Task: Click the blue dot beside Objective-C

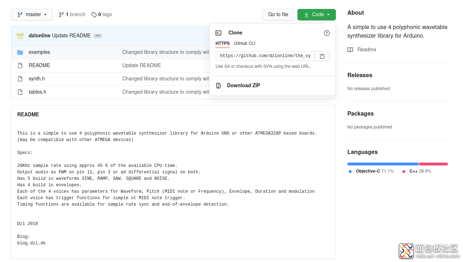Action: [350, 172]
